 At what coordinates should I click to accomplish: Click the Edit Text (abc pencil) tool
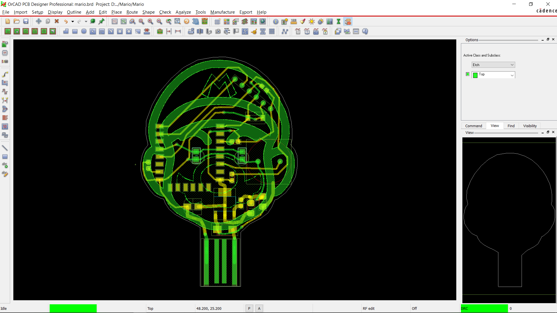click(5, 174)
